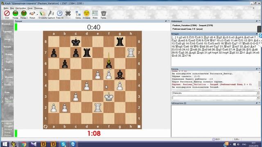Click the black bishop on g5
The image size is (262, 147).
click(120, 75)
